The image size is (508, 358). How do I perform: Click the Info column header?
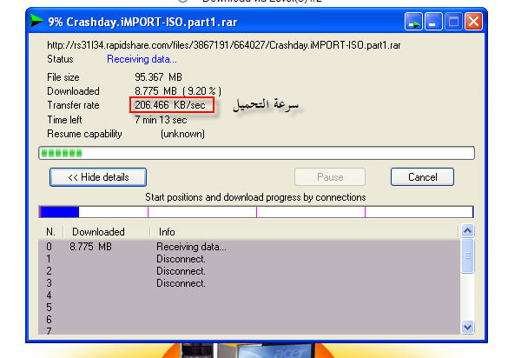167,232
